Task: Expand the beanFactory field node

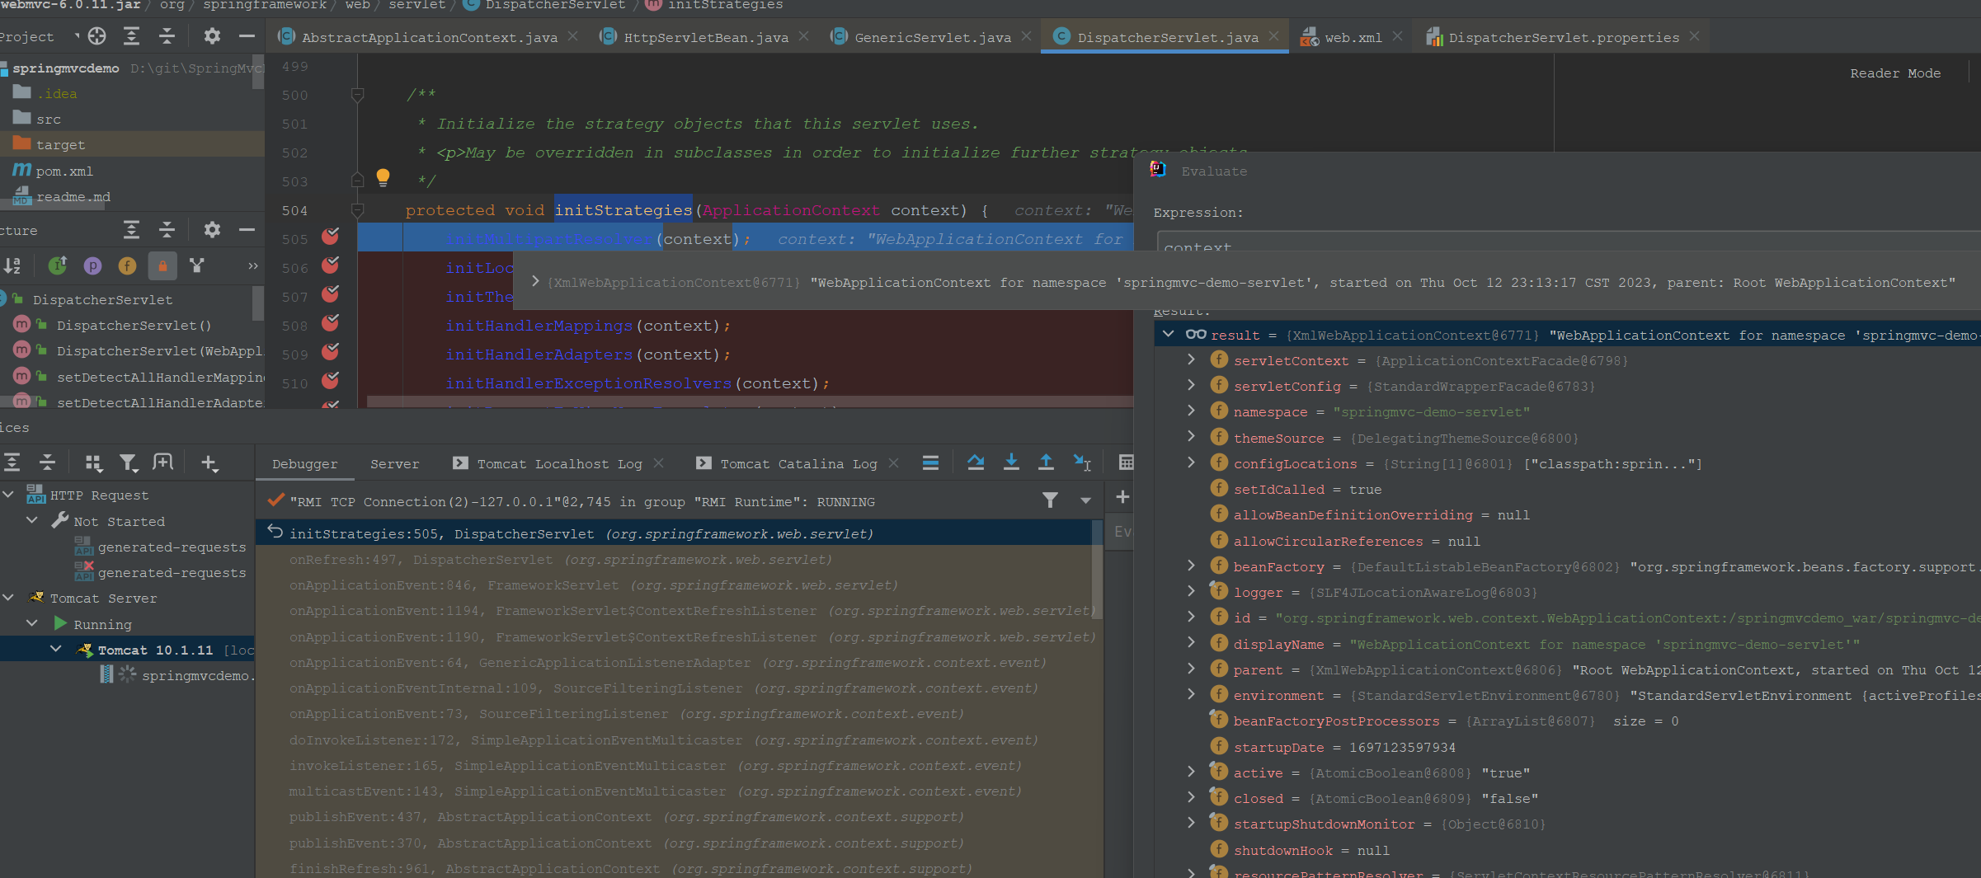Action: click(x=1191, y=566)
